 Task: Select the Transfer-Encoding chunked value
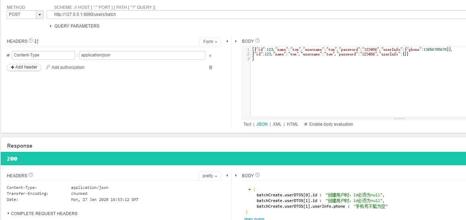79,194
